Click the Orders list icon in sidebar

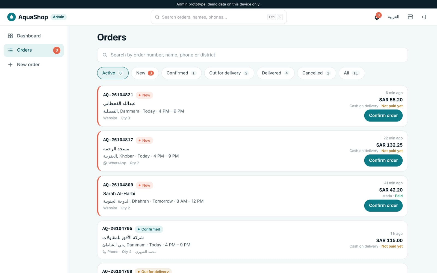[10, 50]
